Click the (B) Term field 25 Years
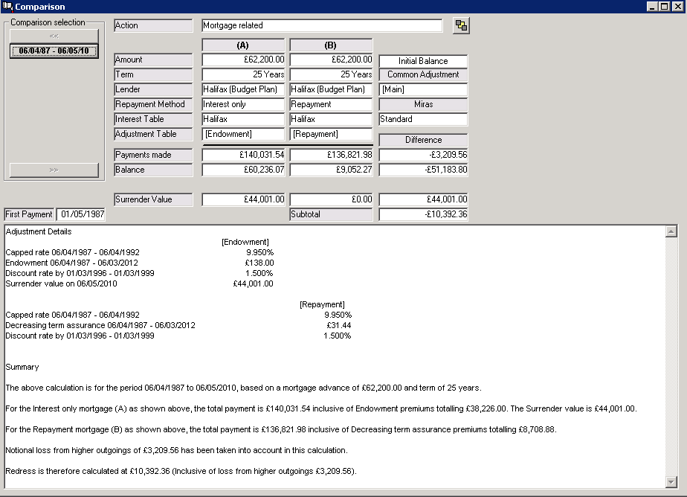This screenshot has height=497, width=687. [x=331, y=74]
